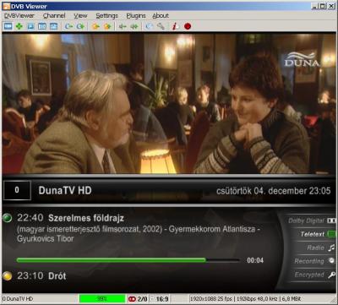The width and height of the screenshot is (338, 305).
Task: Click the blue curved arrow with green plus icon
Action: pos(80,26)
